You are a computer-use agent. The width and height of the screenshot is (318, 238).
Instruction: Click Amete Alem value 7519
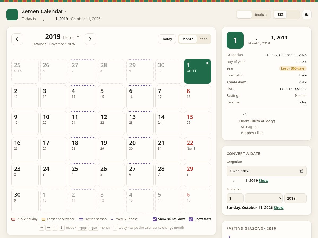pos(303,82)
